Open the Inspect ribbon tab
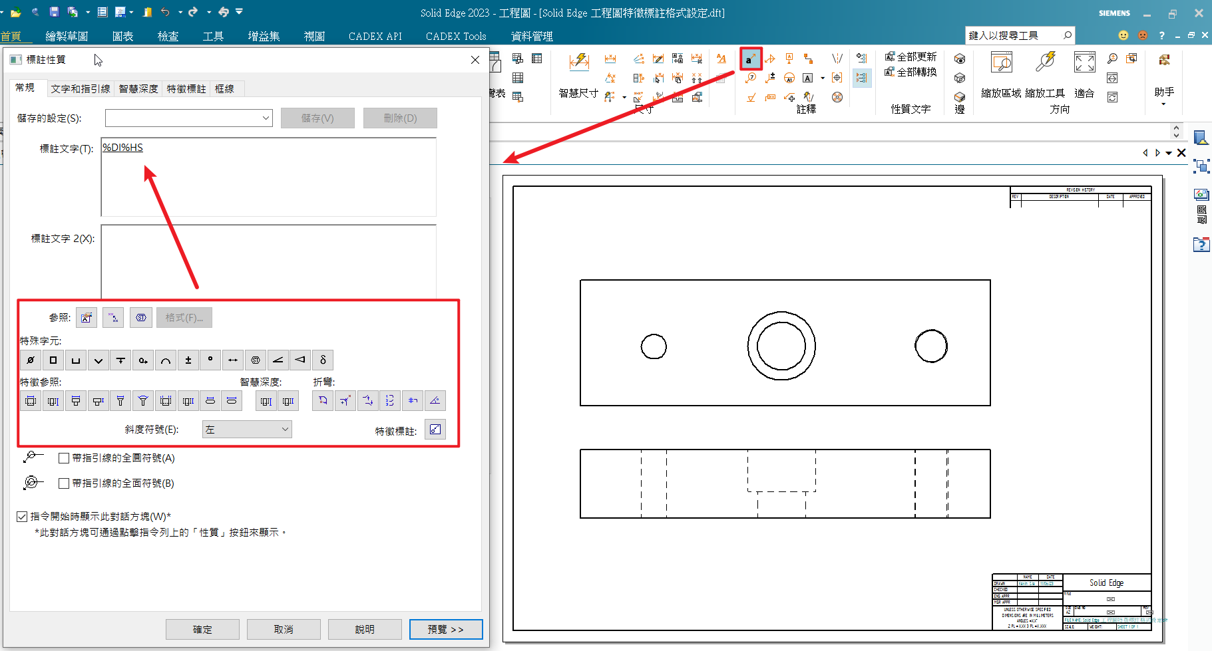The height and width of the screenshot is (651, 1212). 168,36
